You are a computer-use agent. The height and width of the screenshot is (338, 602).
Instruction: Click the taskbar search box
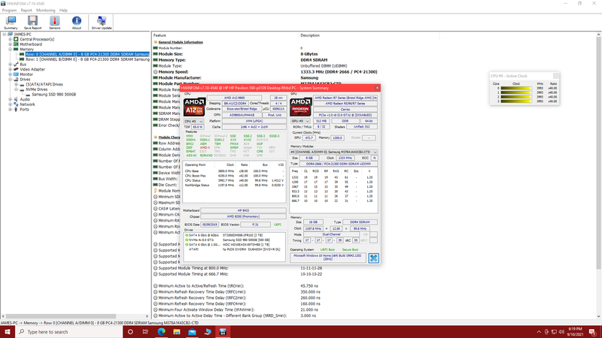69,332
